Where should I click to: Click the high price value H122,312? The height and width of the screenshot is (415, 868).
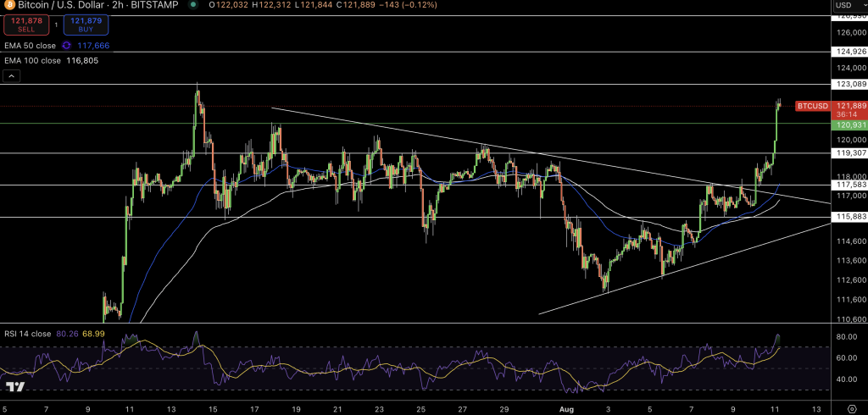click(x=270, y=4)
